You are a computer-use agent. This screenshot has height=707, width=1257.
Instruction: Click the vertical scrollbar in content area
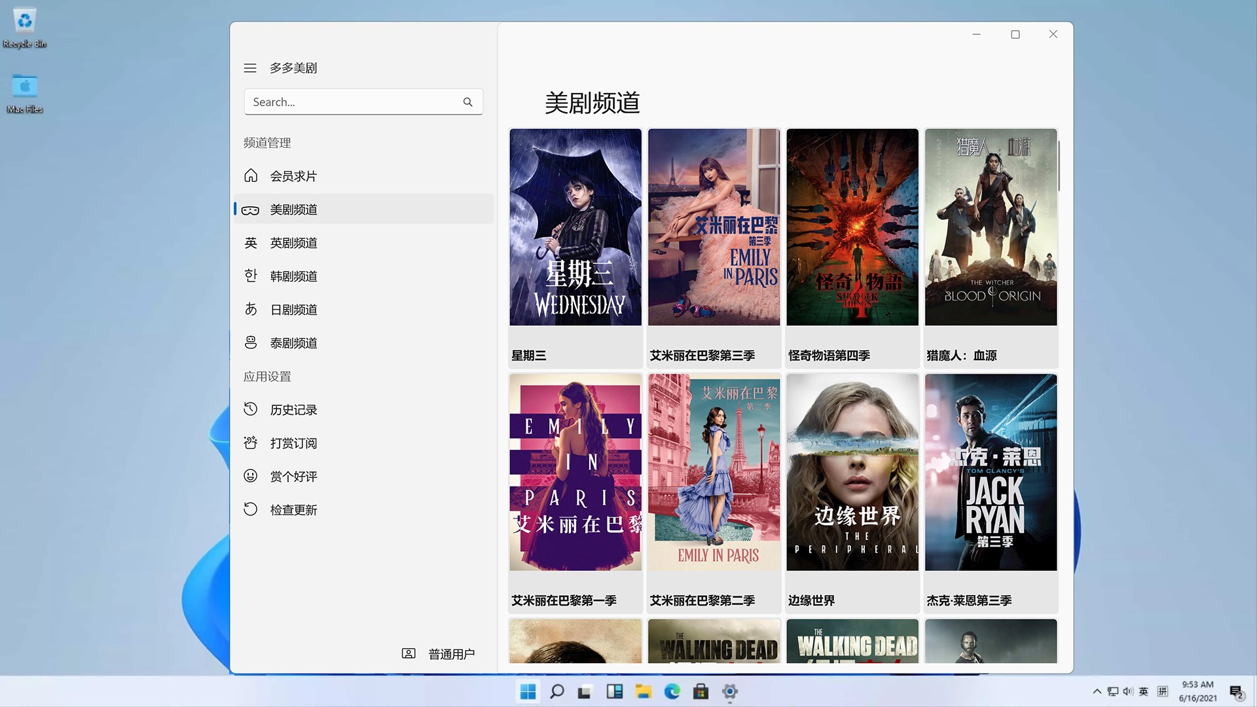(x=1059, y=167)
